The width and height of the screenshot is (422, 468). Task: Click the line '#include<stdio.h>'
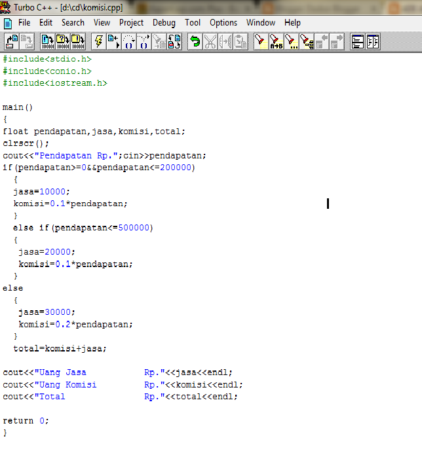point(47,59)
